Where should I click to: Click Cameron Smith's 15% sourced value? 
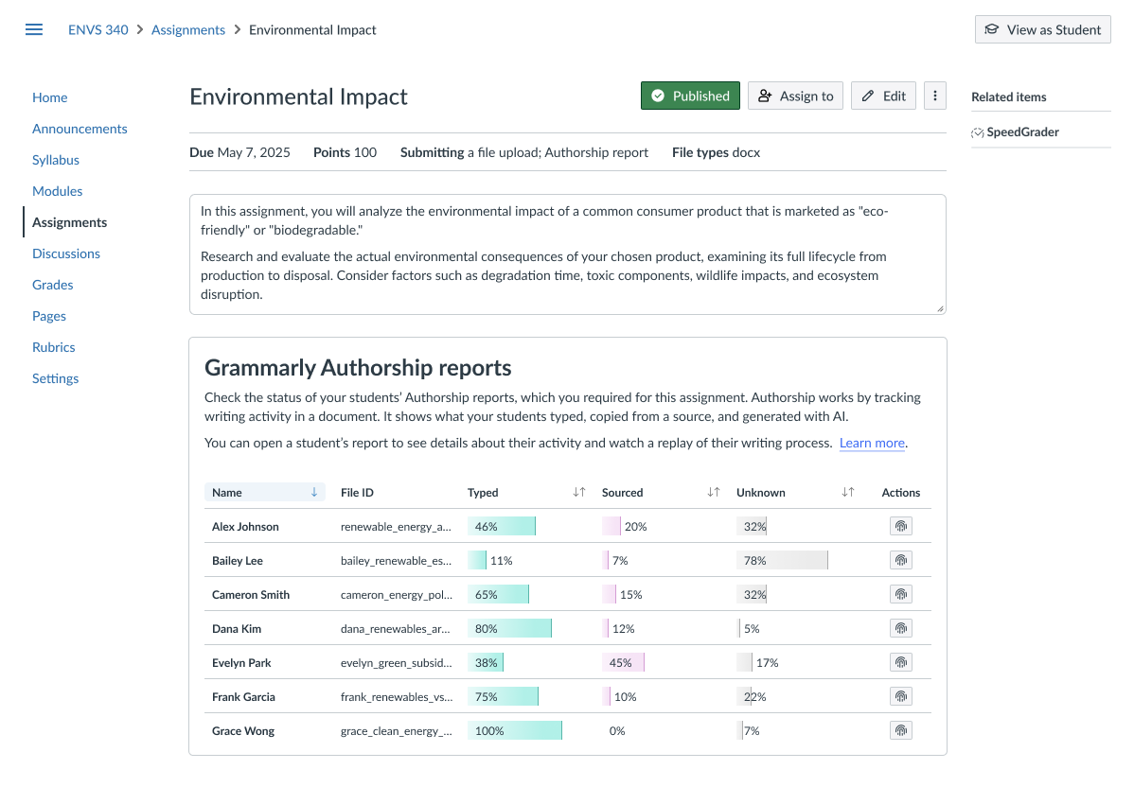click(x=630, y=595)
